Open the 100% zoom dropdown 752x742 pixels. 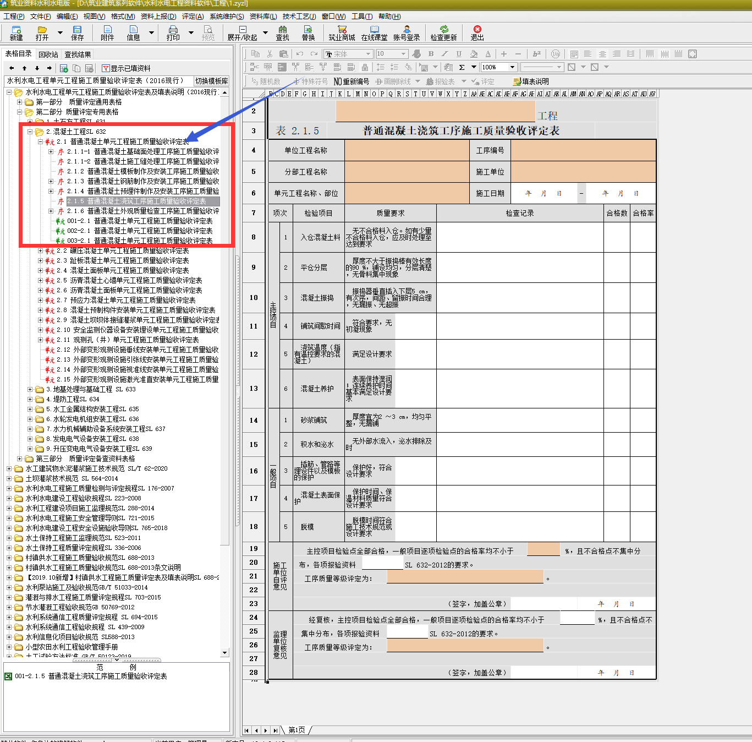click(512, 67)
